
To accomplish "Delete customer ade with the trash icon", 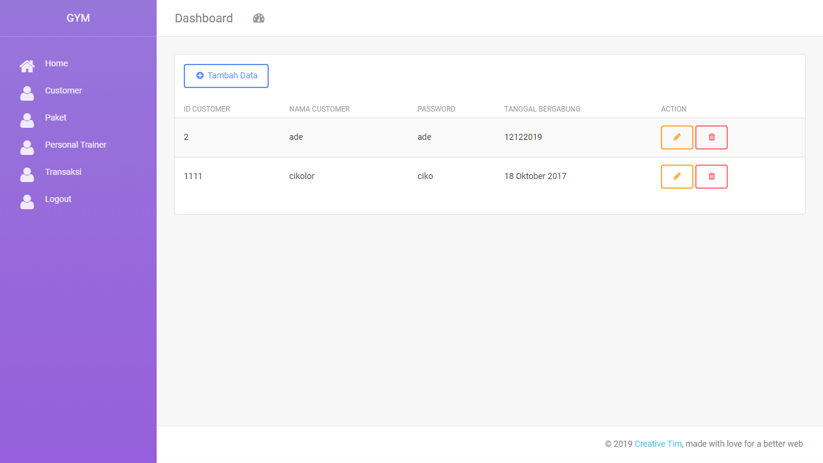I will (x=712, y=137).
